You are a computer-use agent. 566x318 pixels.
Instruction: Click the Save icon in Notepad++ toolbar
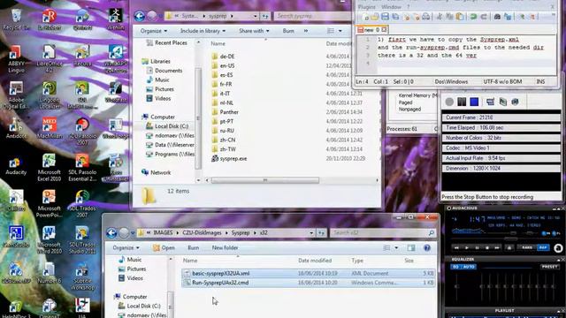tap(385, 17)
